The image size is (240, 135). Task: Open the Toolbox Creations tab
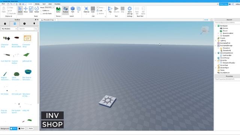click(x=34, y=24)
